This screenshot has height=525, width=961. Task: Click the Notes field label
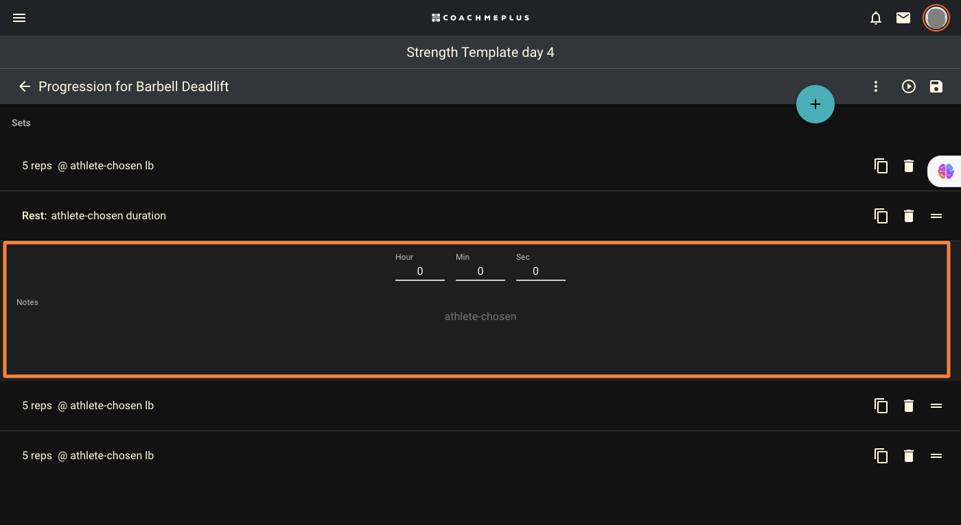[27, 302]
